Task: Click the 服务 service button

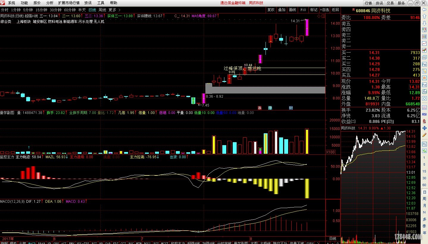Action: 401,3
